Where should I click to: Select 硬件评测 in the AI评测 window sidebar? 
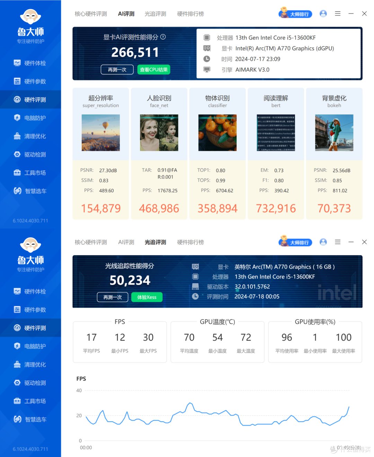pyautogui.click(x=30, y=100)
